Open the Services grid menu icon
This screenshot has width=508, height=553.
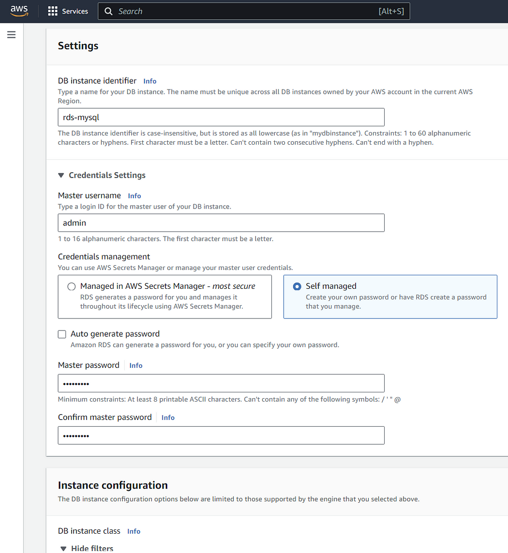(x=53, y=11)
